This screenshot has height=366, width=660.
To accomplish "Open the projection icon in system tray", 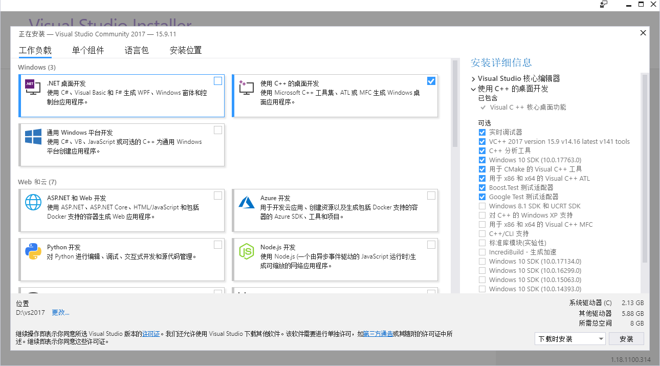I will click(603, 4).
